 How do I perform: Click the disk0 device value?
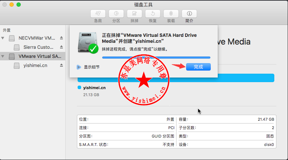pos(269,145)
